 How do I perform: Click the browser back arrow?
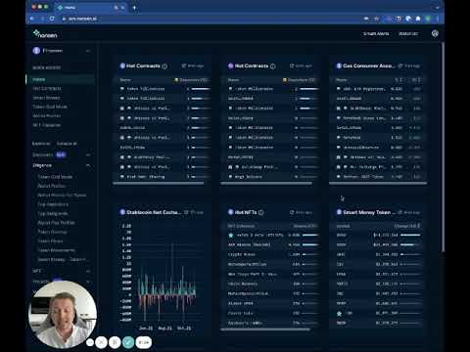coord(32,19)
